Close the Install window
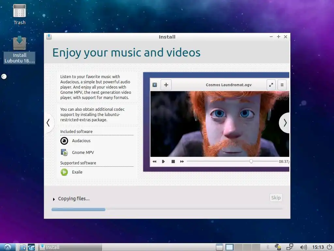Image resolution: width=334 pixels, height=251 pixels. 285,37
